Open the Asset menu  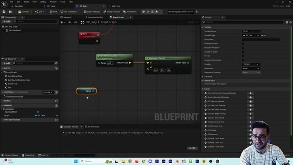pos(27,2)
